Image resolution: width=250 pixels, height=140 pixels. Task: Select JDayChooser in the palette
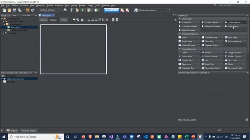[x=236, y=23]
